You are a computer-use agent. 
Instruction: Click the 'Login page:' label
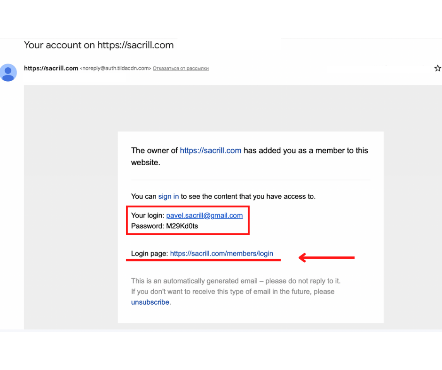149,253
